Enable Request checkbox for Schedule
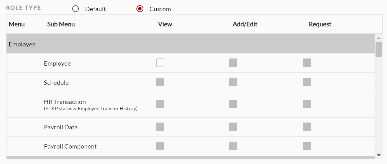This screenshot has height=164, width=387. (307, 82)
